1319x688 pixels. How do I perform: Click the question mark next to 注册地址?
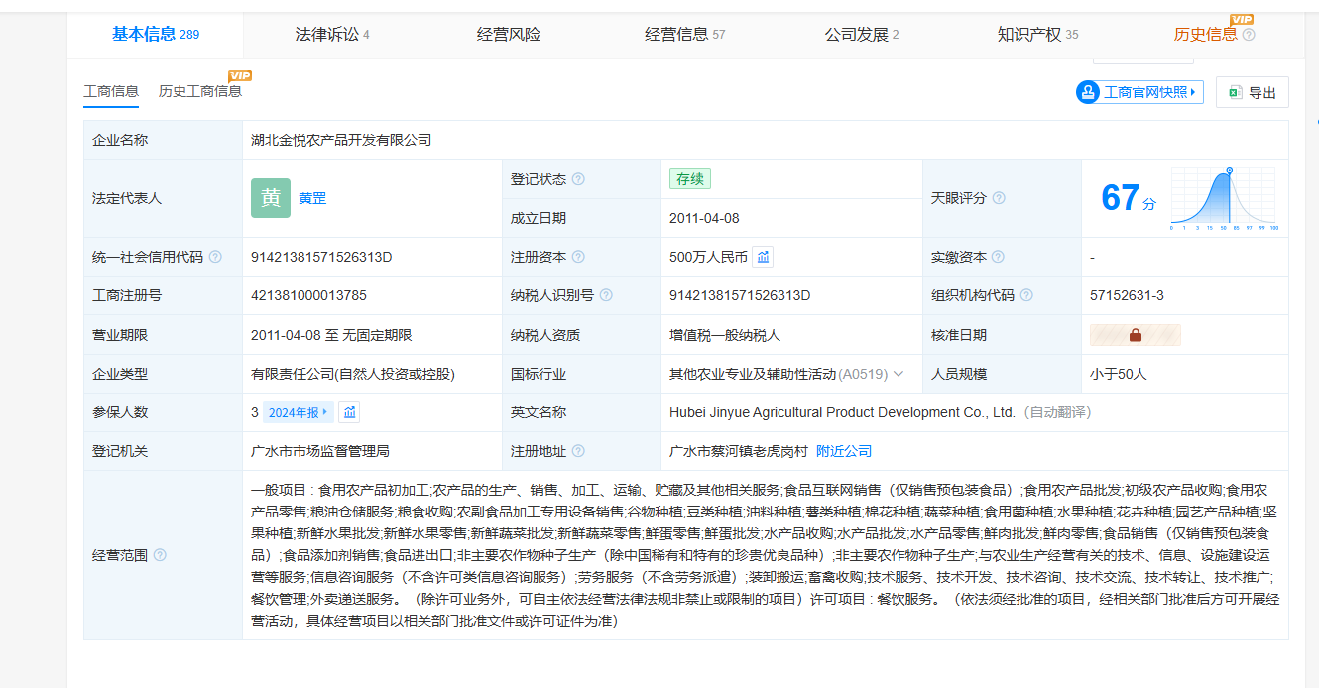click(578, 451)
